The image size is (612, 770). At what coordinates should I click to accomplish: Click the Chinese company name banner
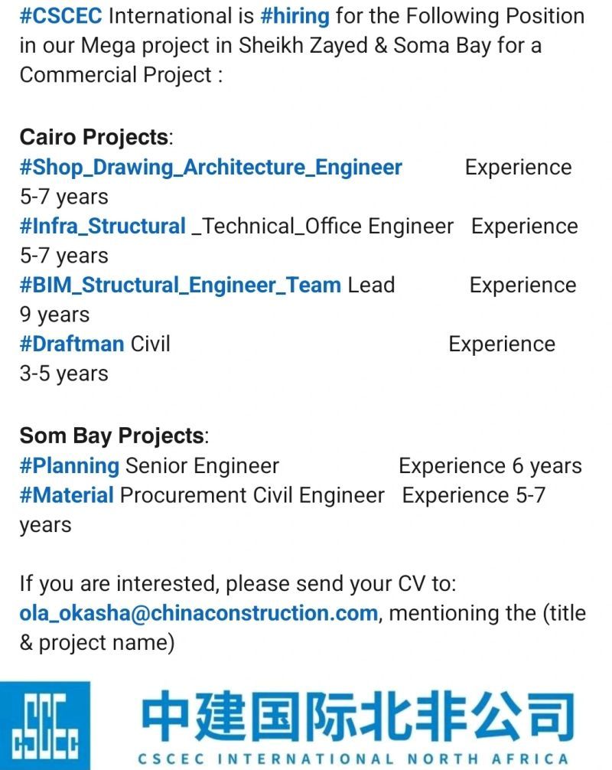coord(358,716)
